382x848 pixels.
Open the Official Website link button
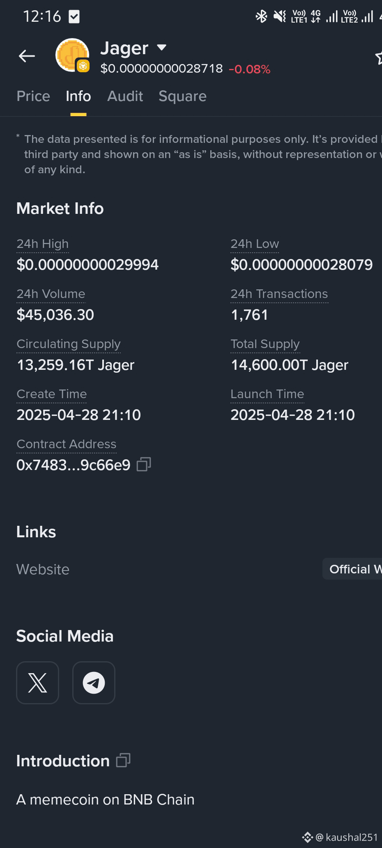(352, 569)
